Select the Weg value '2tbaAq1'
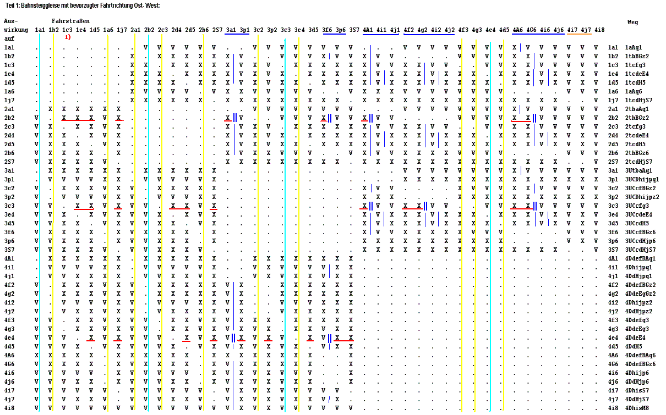 point(637,109)
